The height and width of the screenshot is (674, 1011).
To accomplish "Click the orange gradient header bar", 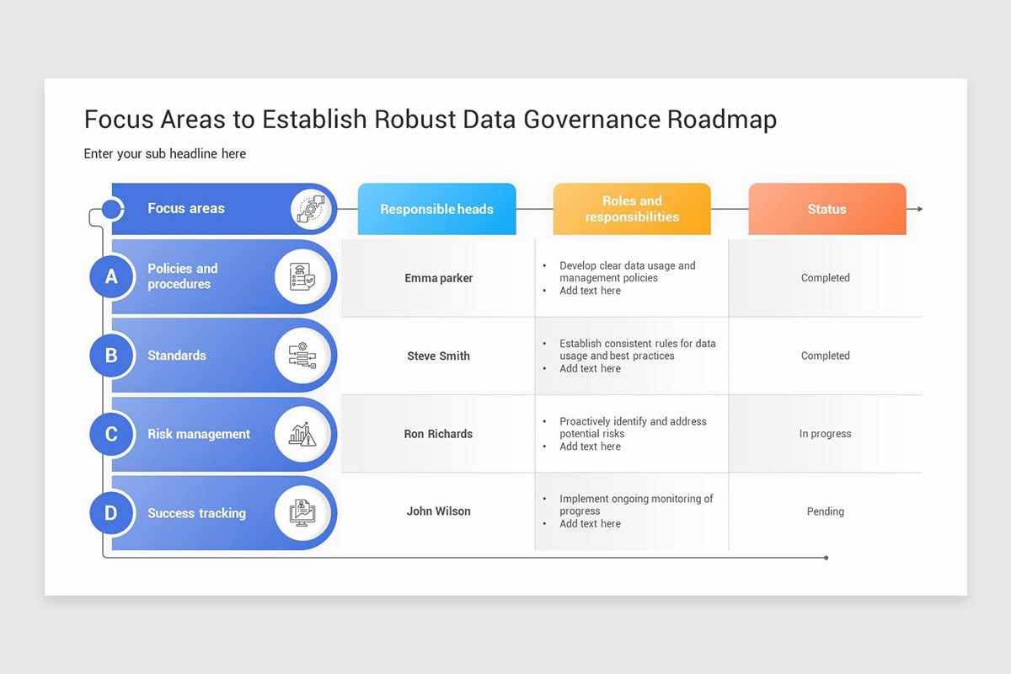I will point(826,209).
